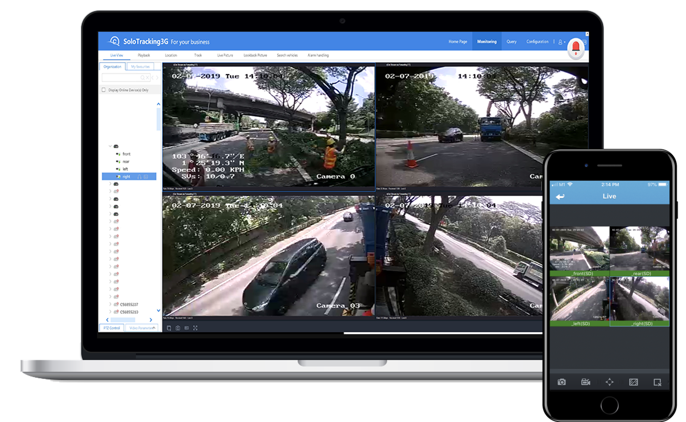Click the device tree scroll-down arrow
Screen dimensions: 686x422
(x=159, y=311)
